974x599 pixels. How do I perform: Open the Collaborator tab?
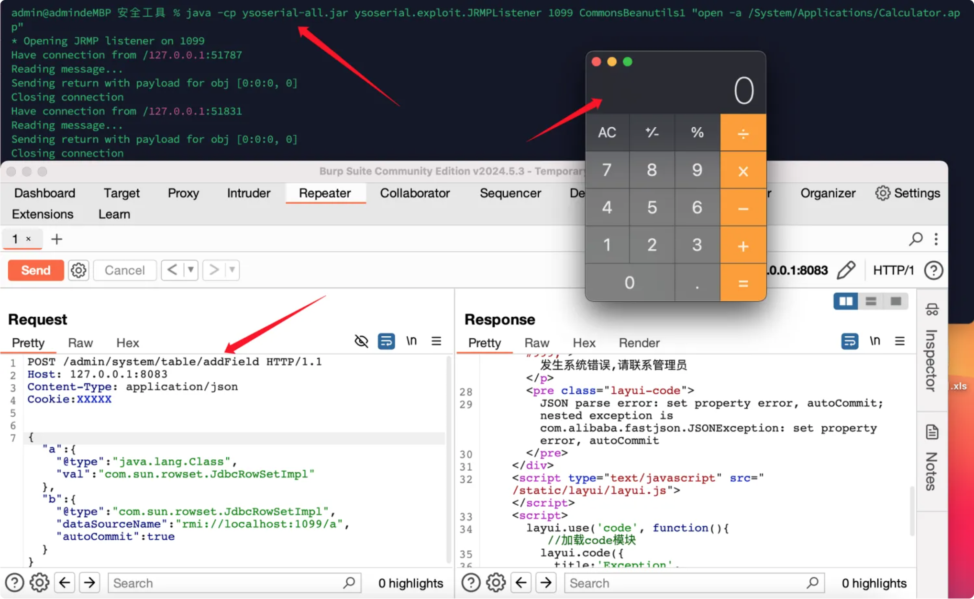point(415,193)
